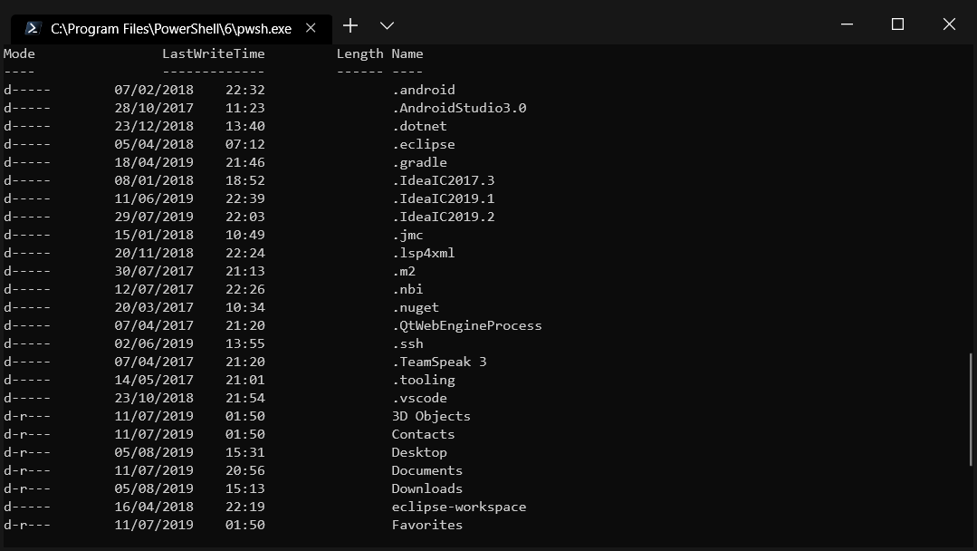977x551 pixels.
Task: Open a new tab with the plus icon
Action: (x=350, y=26)
